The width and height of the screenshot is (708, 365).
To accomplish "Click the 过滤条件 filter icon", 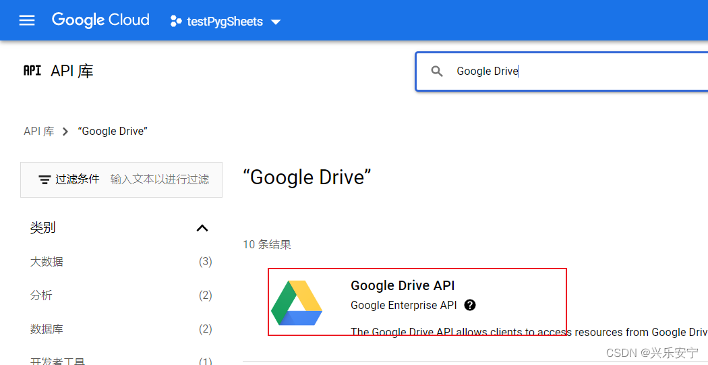I will [45, 179].
